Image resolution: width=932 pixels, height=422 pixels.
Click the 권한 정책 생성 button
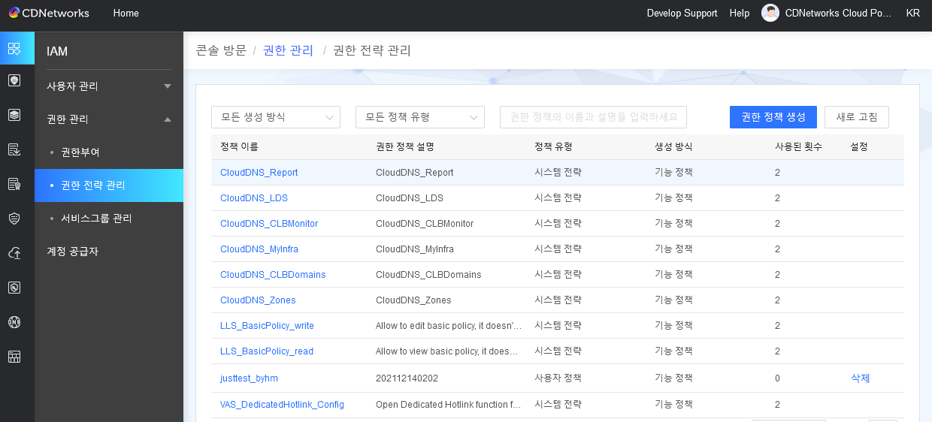click(x=773, y=117)
